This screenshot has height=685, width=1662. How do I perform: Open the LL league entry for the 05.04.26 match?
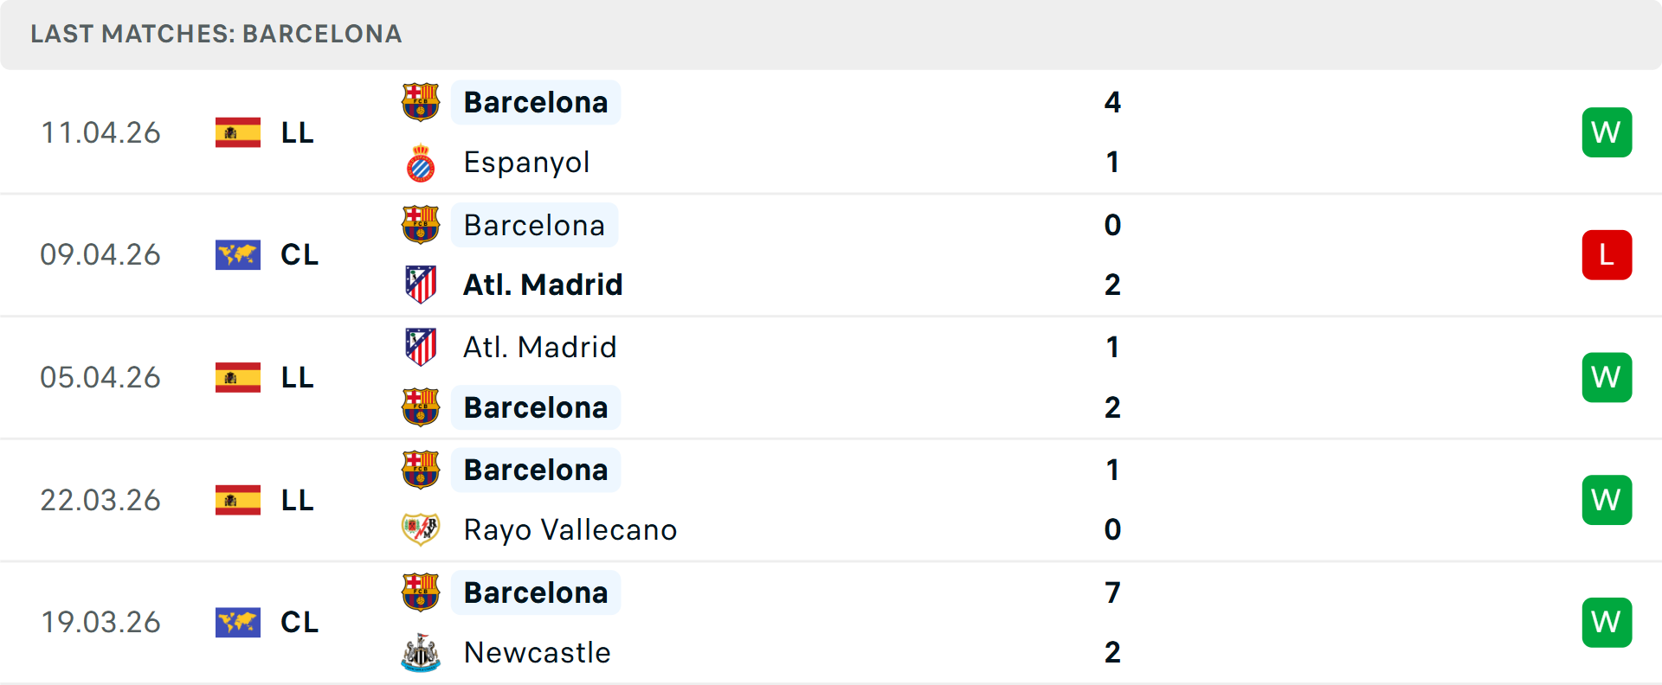point(298,377)
